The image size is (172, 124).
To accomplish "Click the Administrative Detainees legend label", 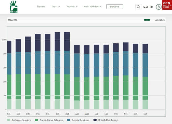I will tap(51, 120).
